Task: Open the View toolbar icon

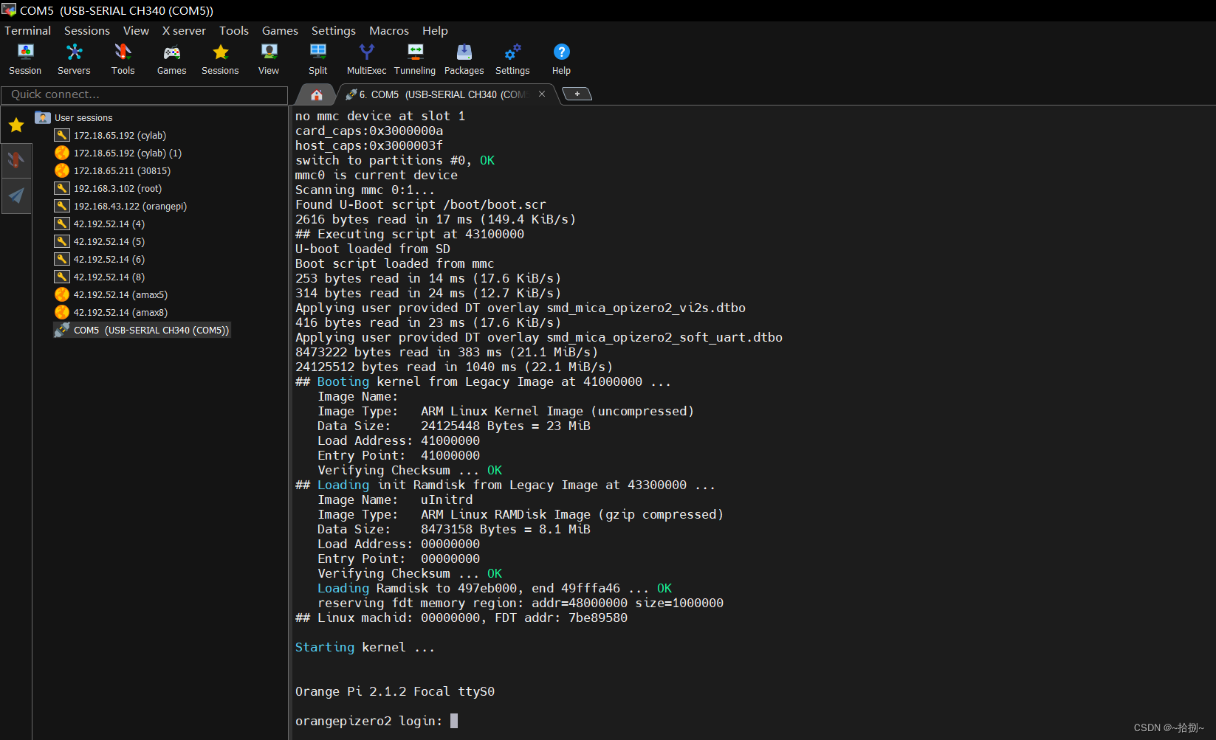Action: 269,59
